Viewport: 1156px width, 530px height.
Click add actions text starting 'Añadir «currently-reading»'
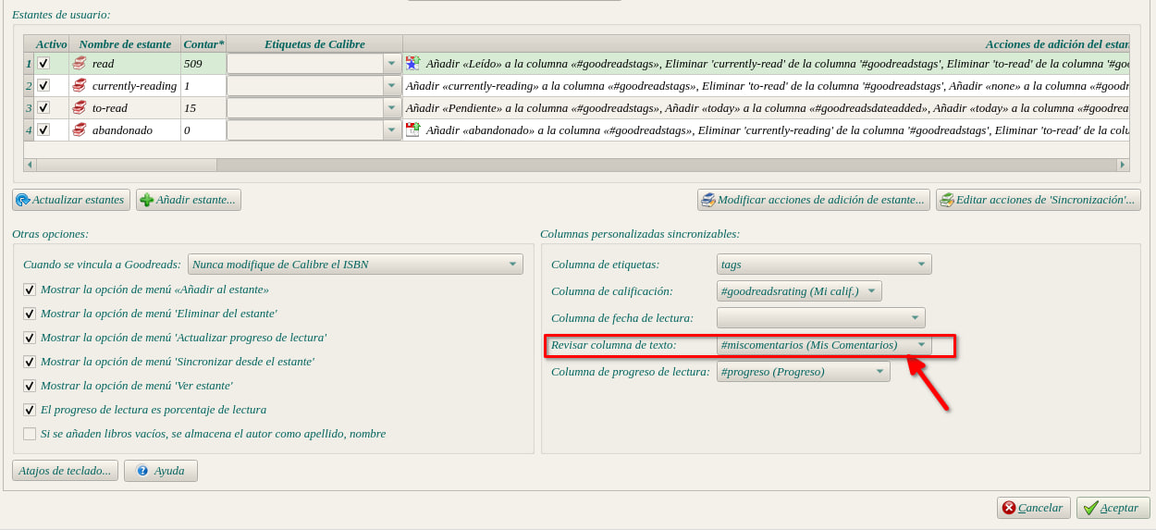click(768, 86)
